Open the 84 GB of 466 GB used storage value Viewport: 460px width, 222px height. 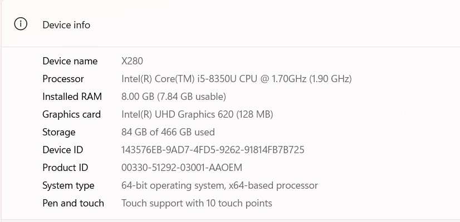coord(168,132)
